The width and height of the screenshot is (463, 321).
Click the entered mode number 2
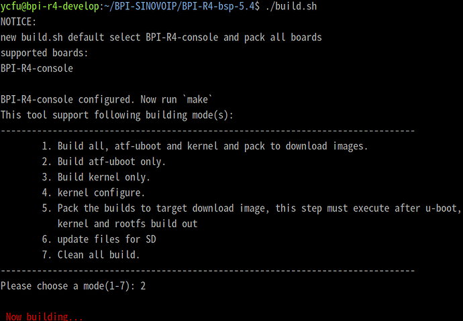(x=143, y=286)
